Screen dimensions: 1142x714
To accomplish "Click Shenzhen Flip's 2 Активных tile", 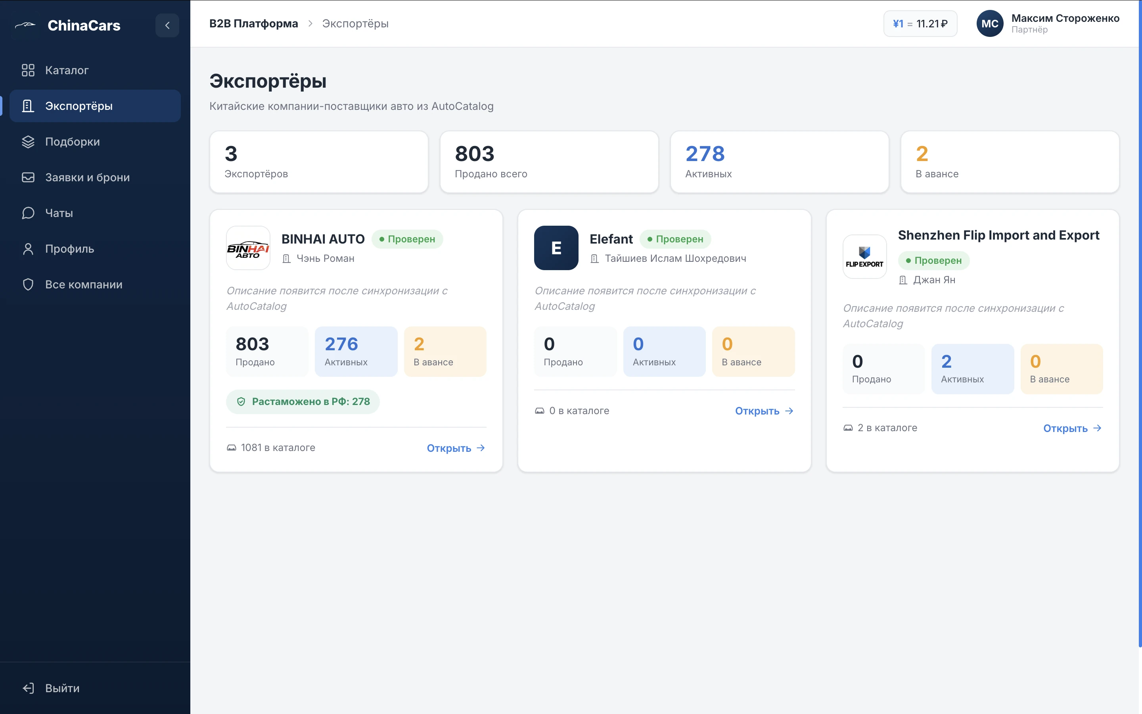I will pos(973,369).
